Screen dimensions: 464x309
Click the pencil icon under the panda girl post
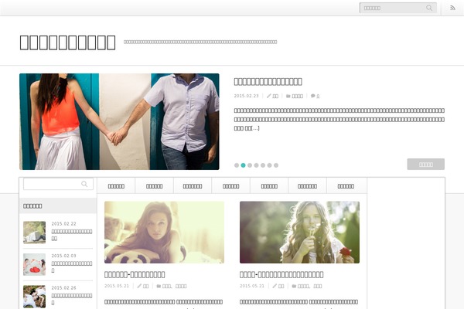pyautogui.click(x=139, y=286)
